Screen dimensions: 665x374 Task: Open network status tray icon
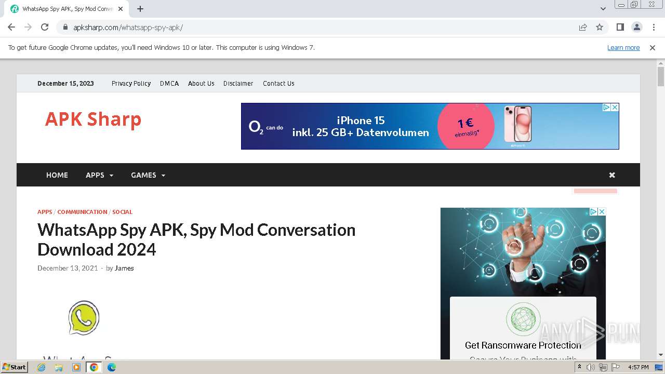coord(603,367)
